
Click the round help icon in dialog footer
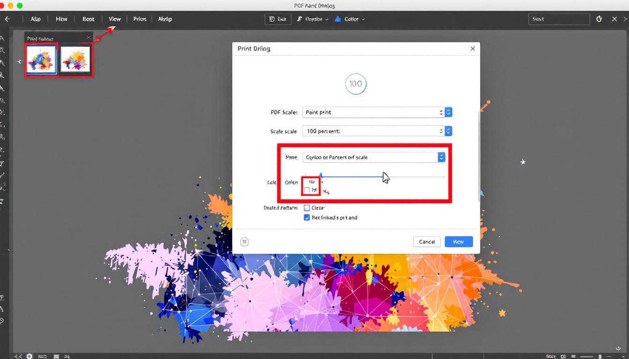pos(244,242)
